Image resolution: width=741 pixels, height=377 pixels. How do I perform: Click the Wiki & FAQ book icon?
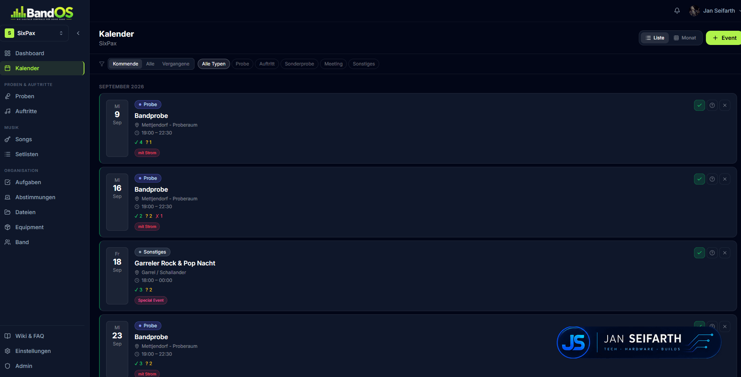pyautogui.click(x=7, y=336)
